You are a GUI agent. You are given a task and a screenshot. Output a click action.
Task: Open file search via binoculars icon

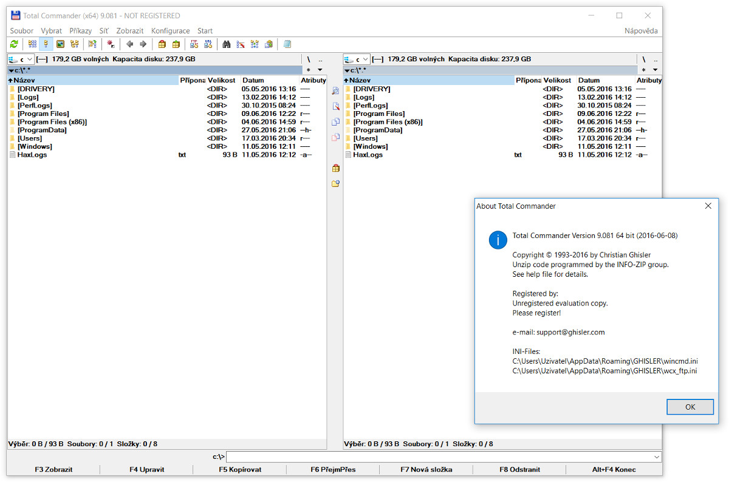227,44
